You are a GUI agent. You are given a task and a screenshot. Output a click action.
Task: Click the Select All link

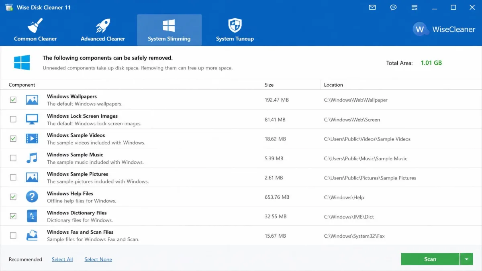pyautogui.click(x=62, y=259)
